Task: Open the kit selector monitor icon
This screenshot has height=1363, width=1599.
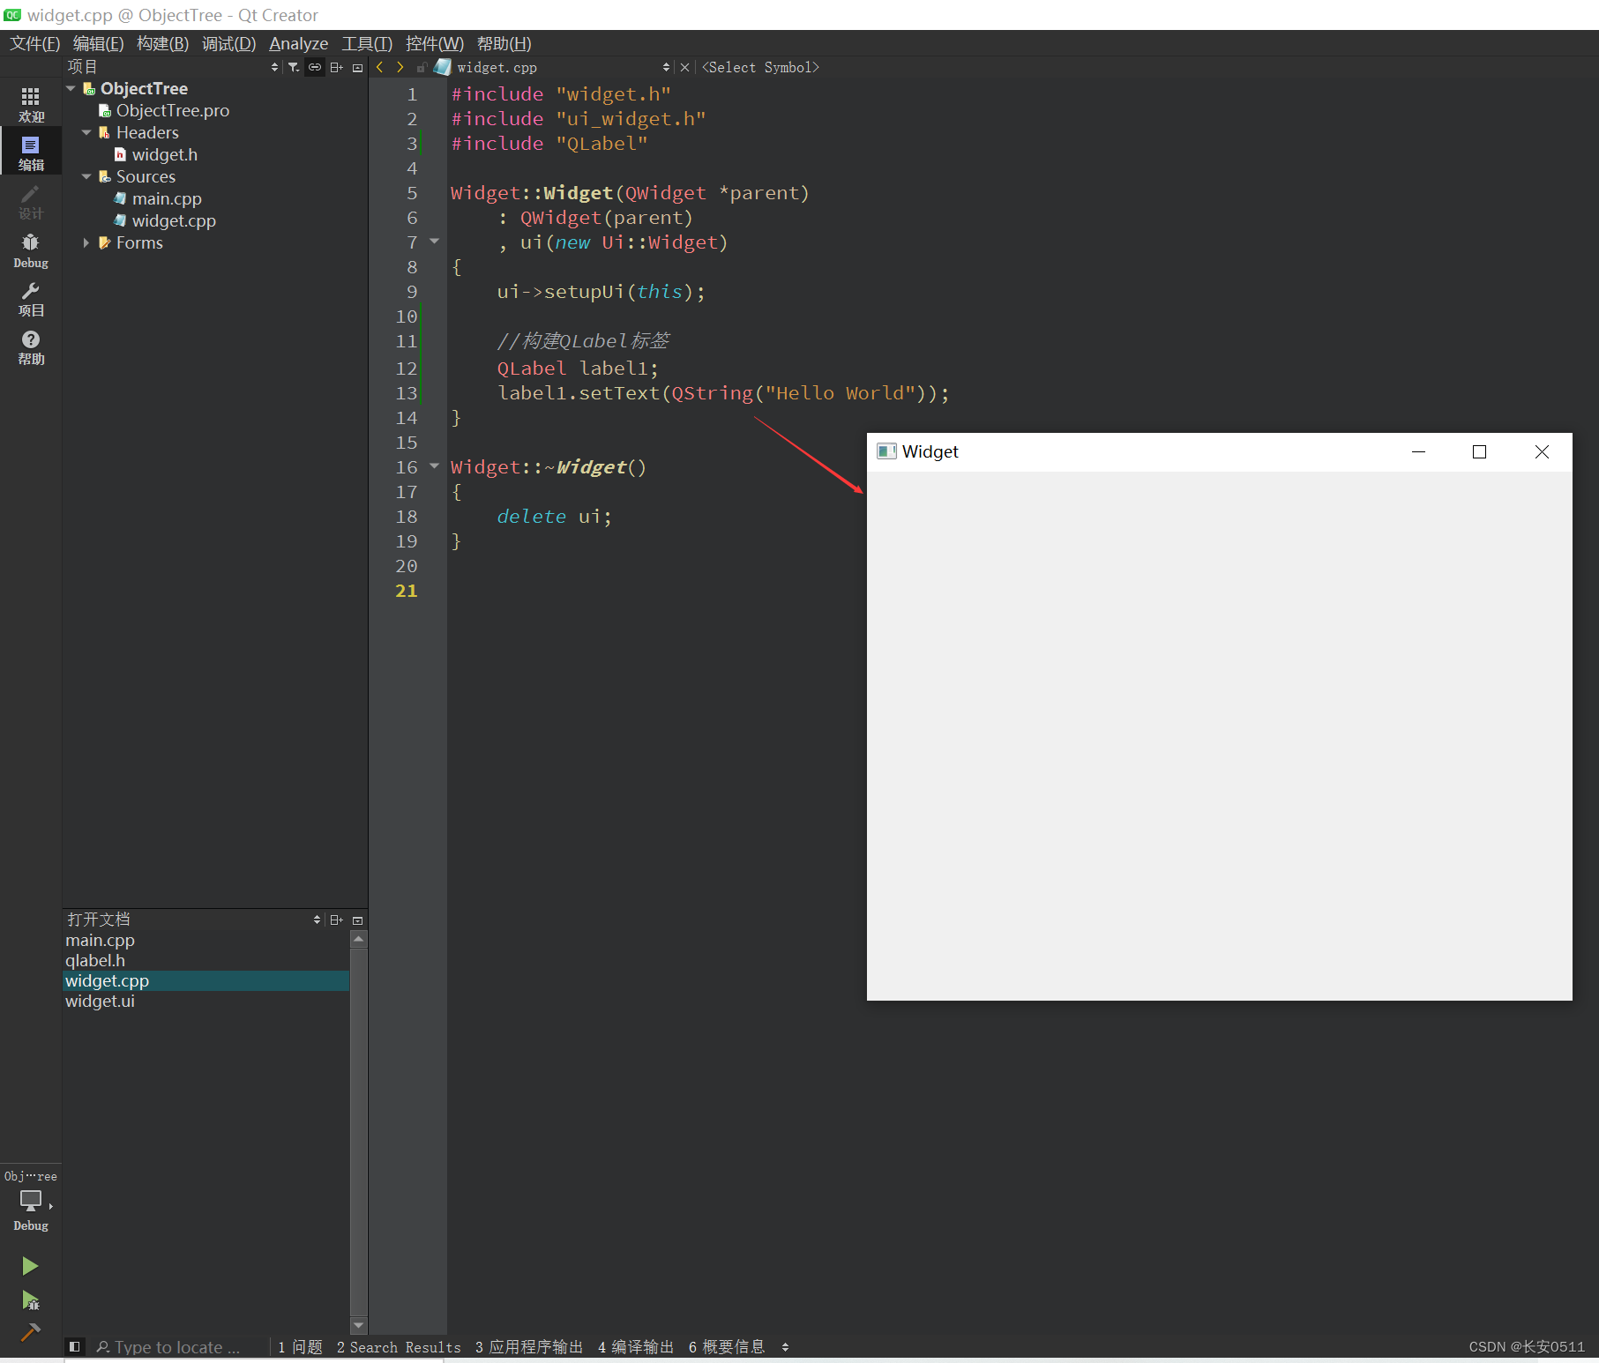Action: 31,1201
